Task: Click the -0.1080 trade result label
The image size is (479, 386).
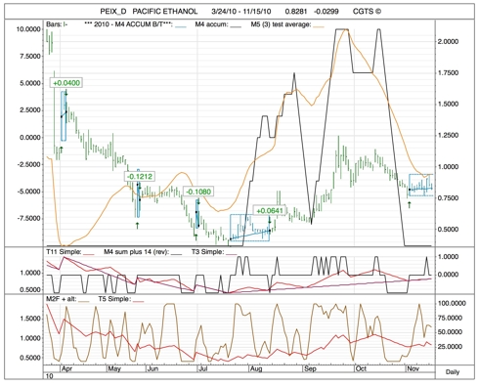Action: (198, 192)
